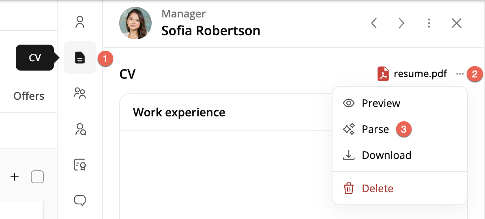
Task: Switch to the Offers tab
Action: click(29, 96)
